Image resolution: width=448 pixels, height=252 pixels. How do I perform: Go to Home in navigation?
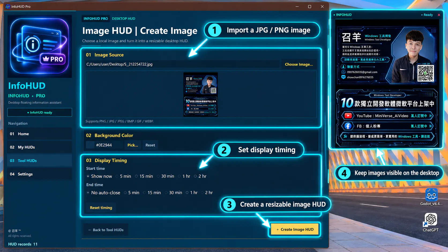(40, 134)
